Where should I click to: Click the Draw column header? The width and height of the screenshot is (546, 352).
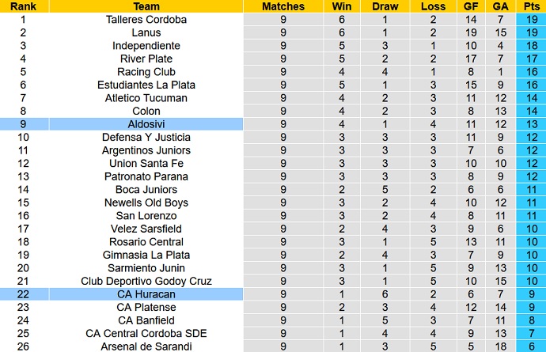[383, 6]
